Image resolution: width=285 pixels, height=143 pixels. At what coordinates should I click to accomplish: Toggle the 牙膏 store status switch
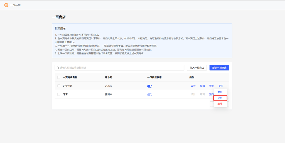point(150,95)
